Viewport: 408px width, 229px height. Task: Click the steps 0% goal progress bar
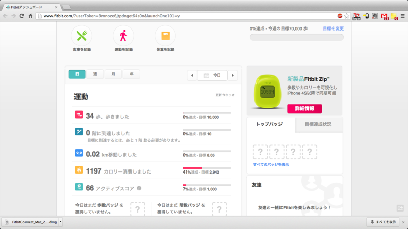pyautogui.click(x=207, y=113)
